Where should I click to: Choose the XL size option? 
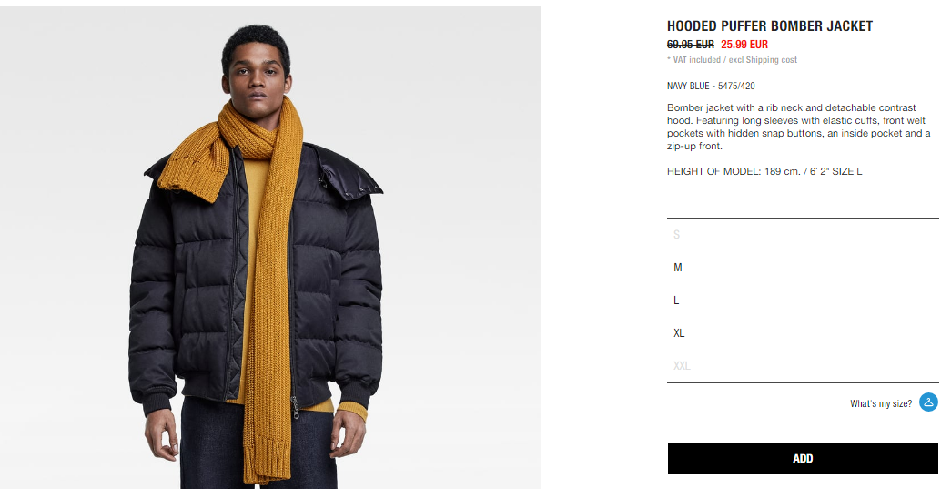[803, 332]
